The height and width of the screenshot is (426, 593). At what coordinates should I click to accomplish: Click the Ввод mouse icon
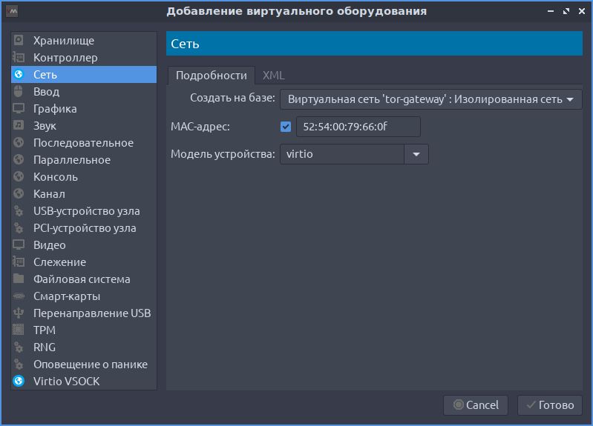pyautogui.click(x=19, y=91)
